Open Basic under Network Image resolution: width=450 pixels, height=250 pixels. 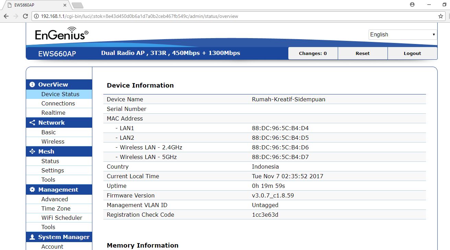(59, 132)
